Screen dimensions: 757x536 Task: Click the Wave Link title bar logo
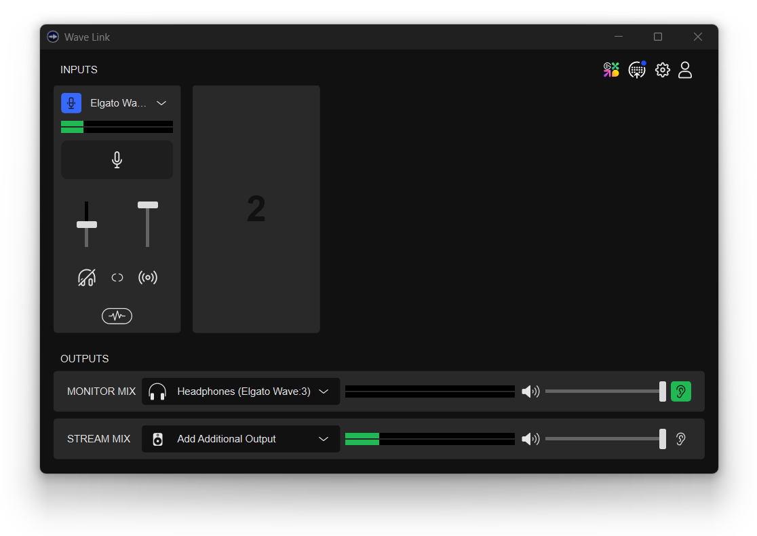52,37
